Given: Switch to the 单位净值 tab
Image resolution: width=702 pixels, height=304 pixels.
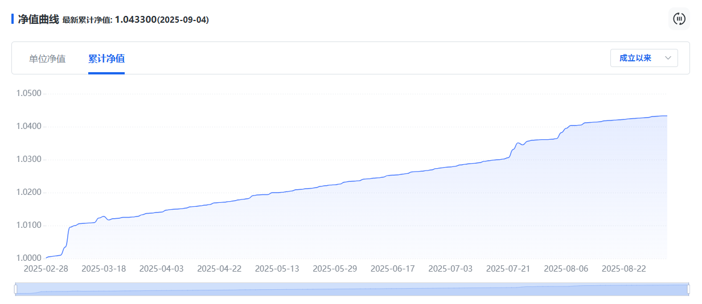Looking at the screenshot, I should [x=47, y=59].
